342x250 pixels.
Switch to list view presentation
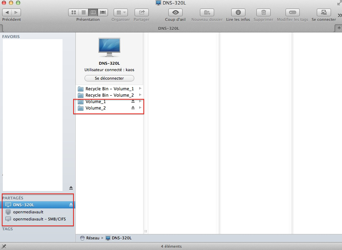tap(83, 12)
